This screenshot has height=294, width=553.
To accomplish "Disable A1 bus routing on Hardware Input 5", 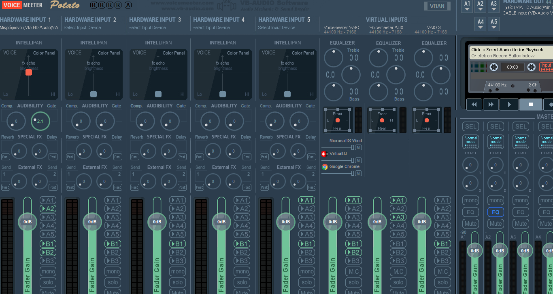I will 306,200.
